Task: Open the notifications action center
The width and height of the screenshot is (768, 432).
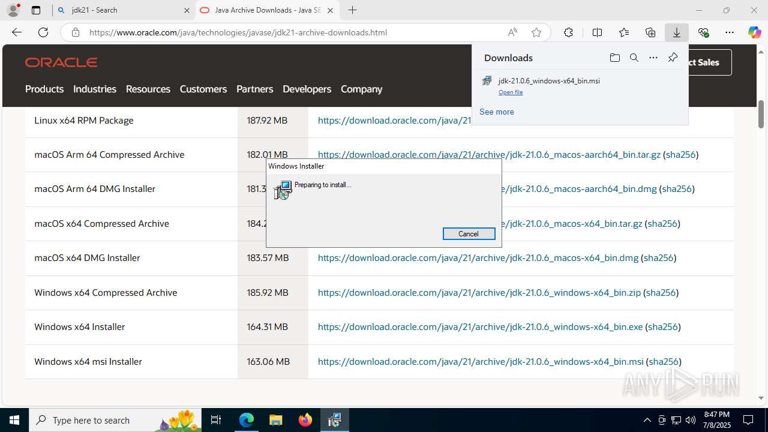Action: point(748,420)
